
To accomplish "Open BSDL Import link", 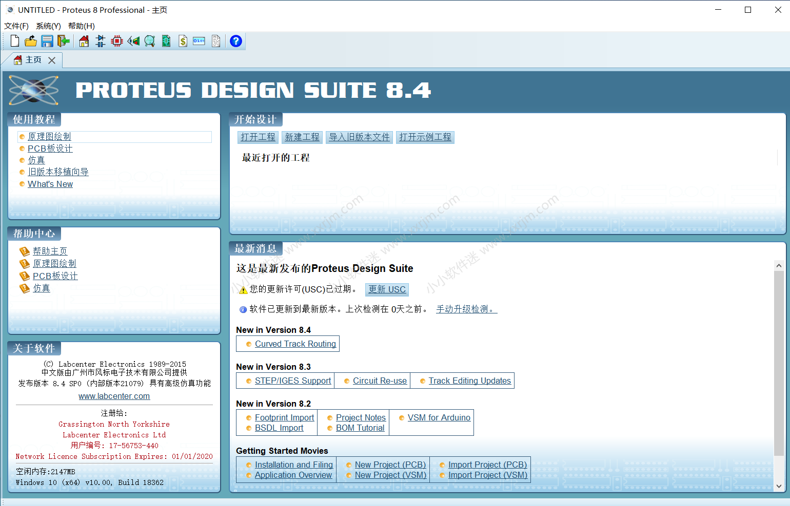I will 279,428.
